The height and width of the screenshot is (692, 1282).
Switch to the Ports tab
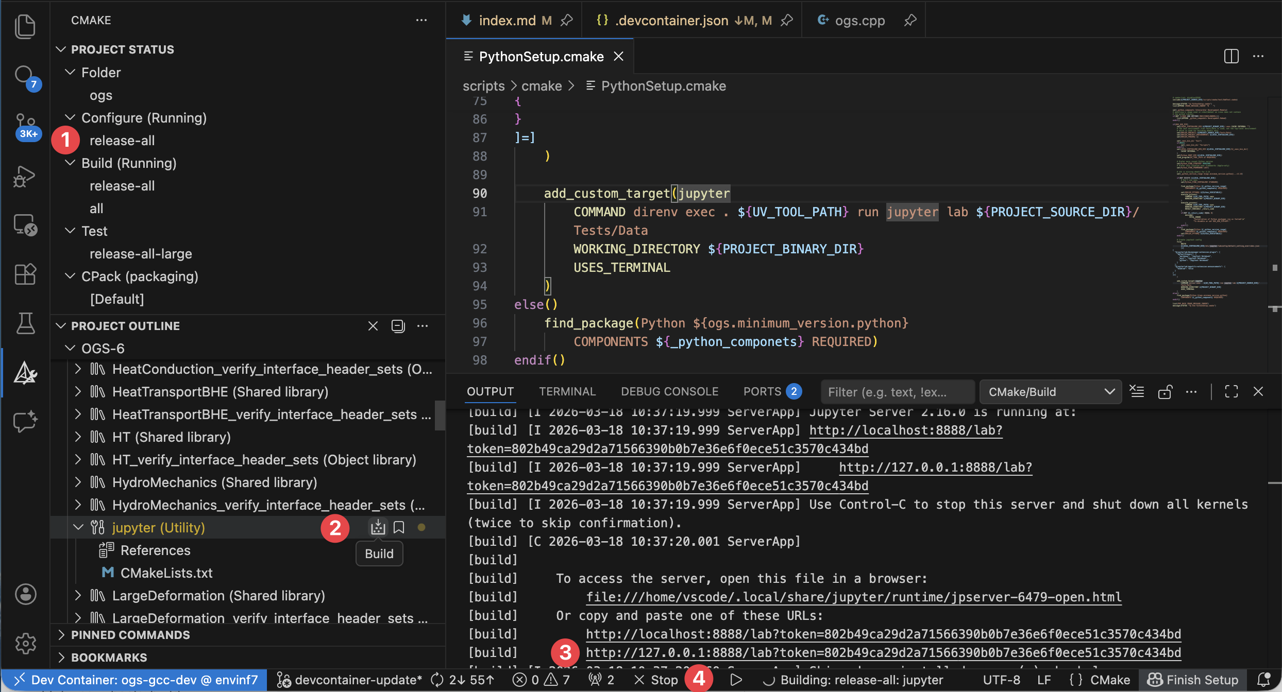click(772, 391)
